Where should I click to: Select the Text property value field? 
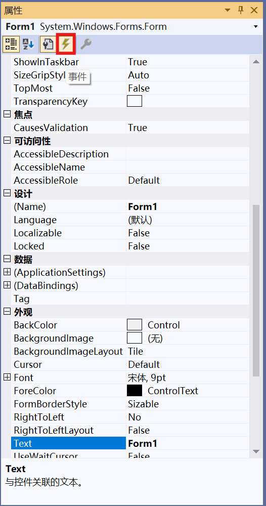(x=188, y=443)
